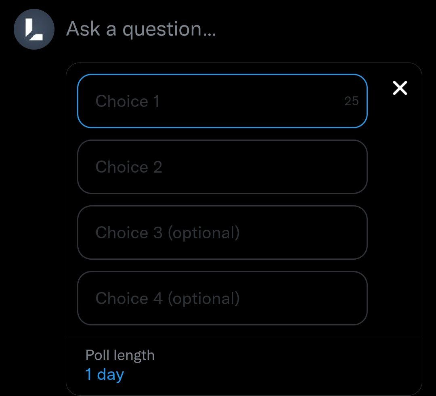Focus the Choice 4 (optional) field
The image size is (436, 396).
[x=222, y=298]
